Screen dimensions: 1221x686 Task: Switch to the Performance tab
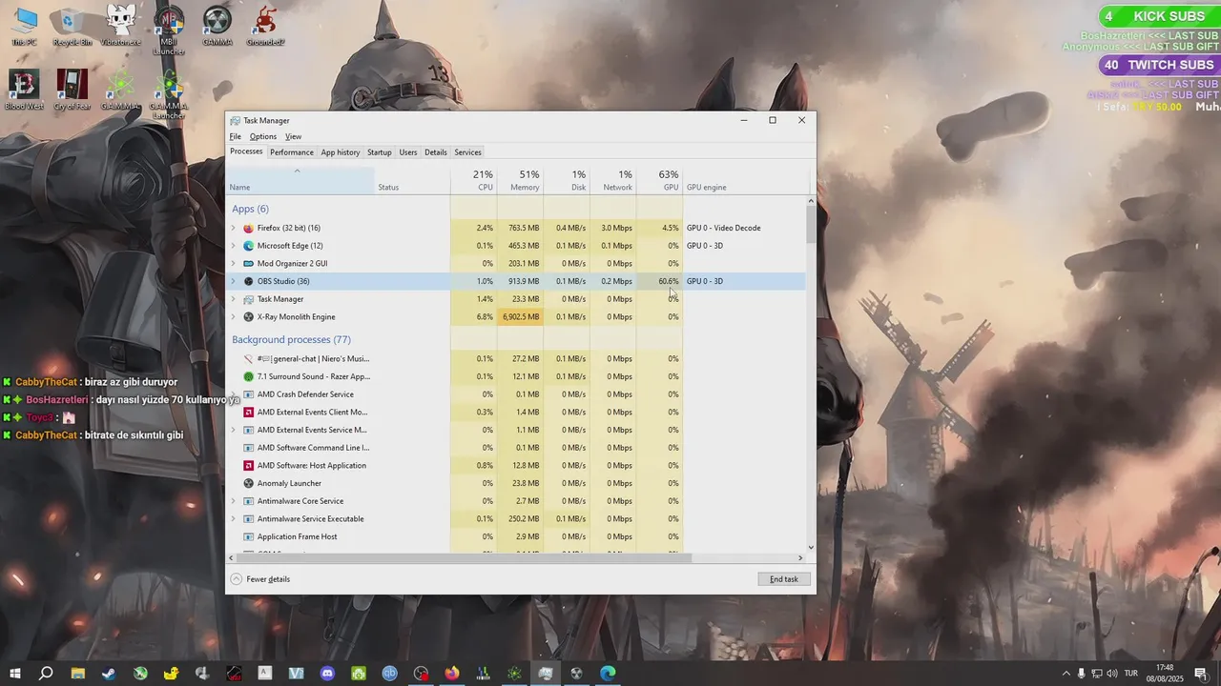(291, 152)
